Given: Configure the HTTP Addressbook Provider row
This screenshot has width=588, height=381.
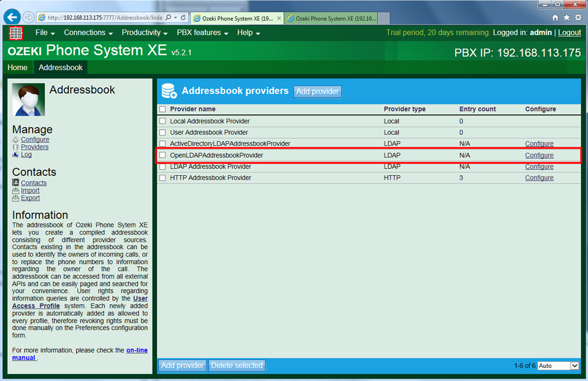Looking at the screenshot, I should (539, 178).
